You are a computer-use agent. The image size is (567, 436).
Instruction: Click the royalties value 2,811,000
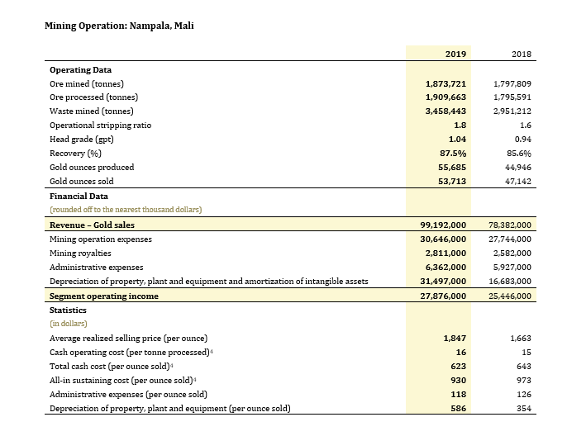445,254
